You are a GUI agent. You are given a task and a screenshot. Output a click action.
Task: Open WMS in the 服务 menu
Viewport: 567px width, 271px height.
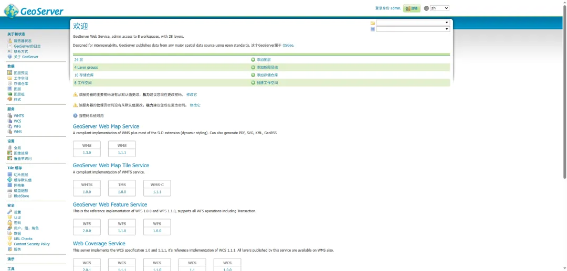[x=18, y=132]
